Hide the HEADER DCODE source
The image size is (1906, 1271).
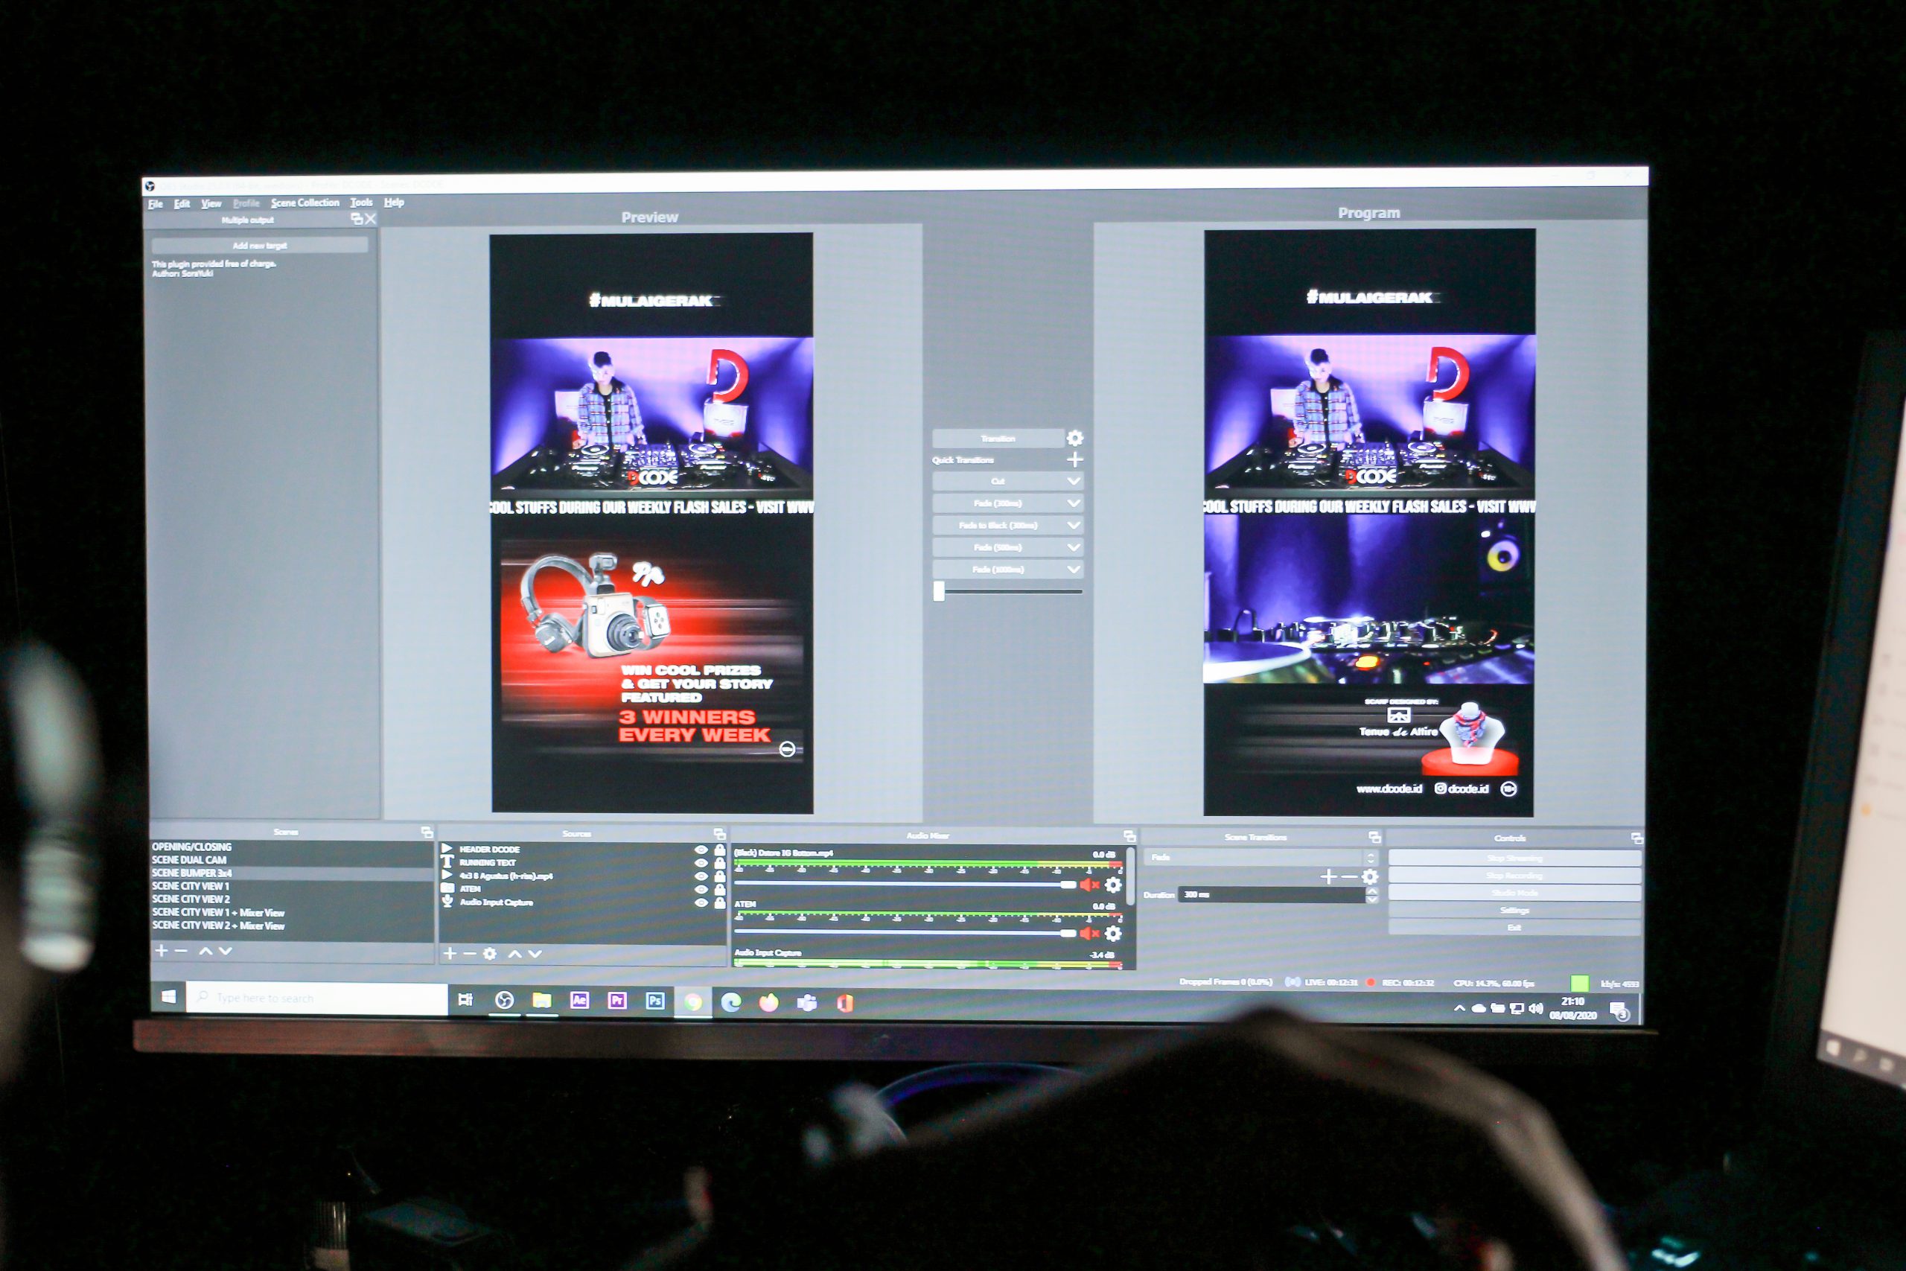tap(701, 850)
